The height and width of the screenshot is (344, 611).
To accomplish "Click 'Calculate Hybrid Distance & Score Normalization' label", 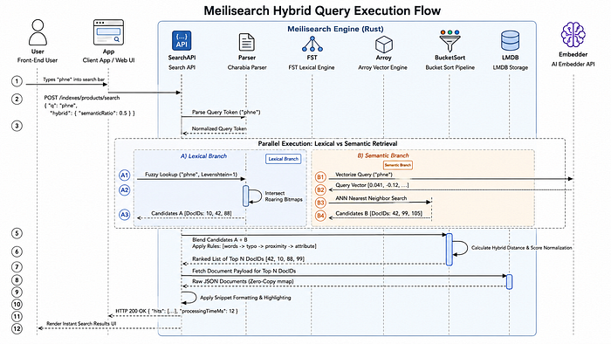I will (x=522, y=248).
